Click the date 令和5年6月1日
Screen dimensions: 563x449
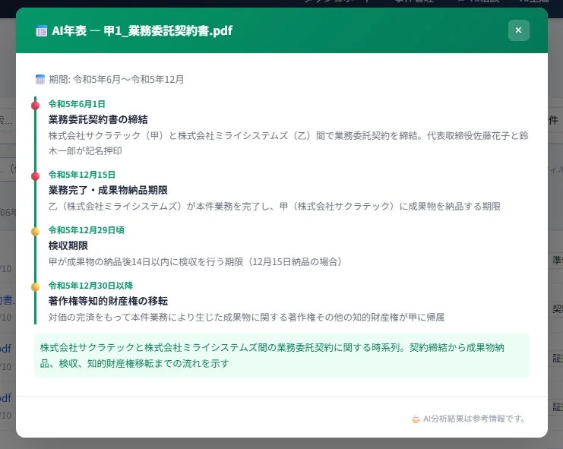click(x=77, y=104)
